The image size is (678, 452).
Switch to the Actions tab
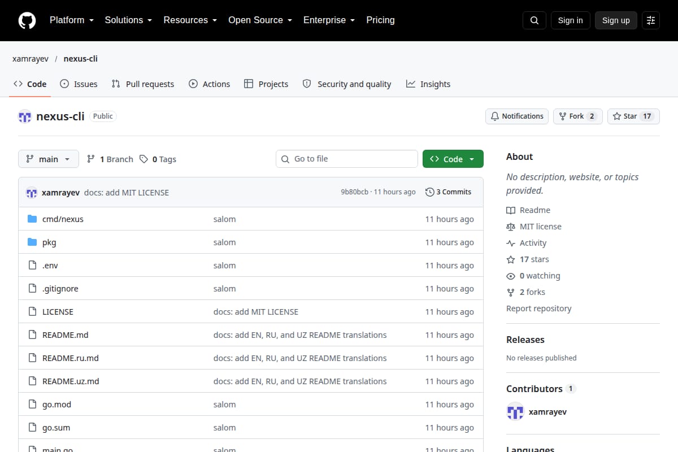coord(209,84)
